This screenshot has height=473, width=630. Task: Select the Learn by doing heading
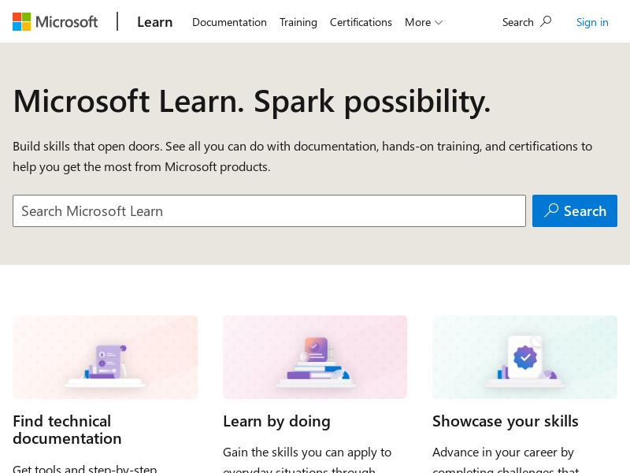[277, 421]
